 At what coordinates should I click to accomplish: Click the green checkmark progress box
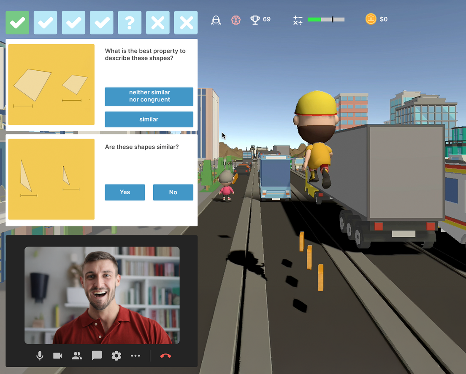[x=17, y=23]
